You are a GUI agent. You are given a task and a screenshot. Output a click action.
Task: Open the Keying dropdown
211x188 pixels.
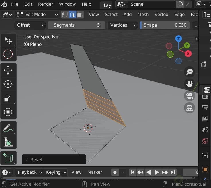point(56,172)
